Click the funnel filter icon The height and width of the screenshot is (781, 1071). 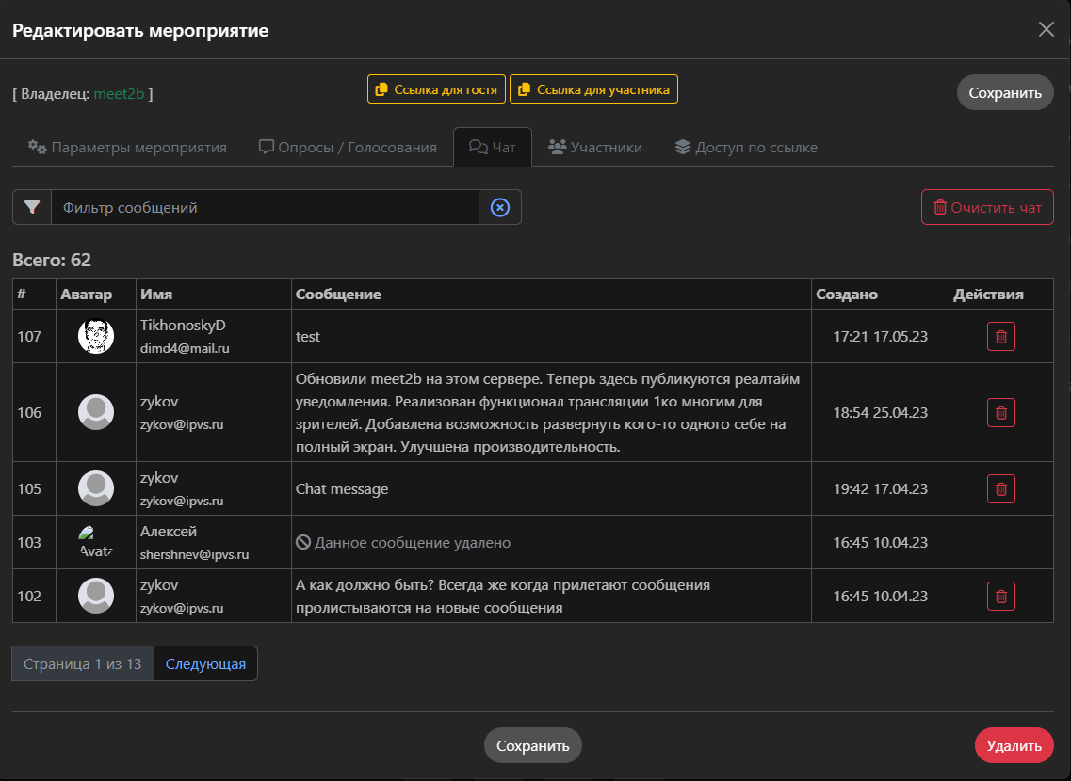click(32, 207)
